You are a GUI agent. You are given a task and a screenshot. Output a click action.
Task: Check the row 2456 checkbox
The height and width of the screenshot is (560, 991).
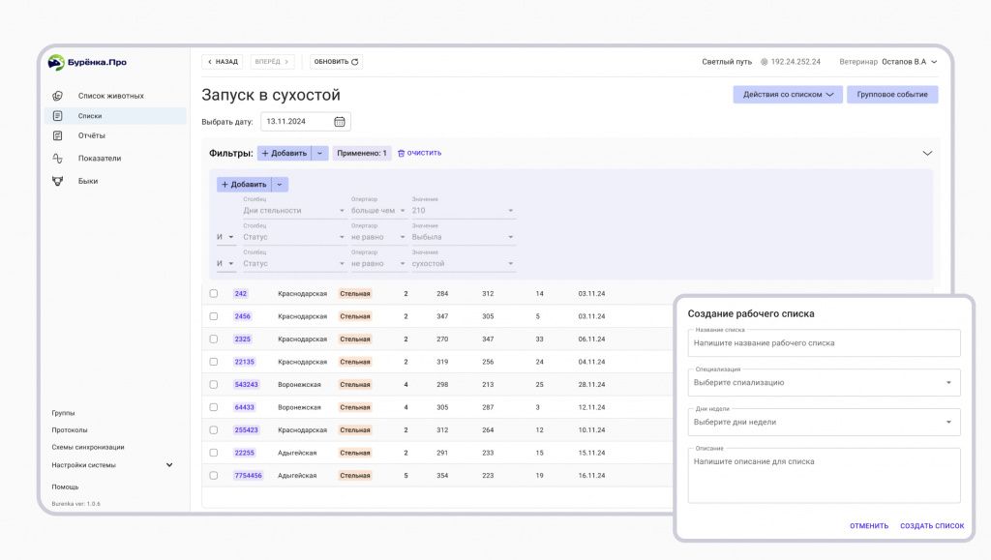pyautogui.click(x=214, y=316)
